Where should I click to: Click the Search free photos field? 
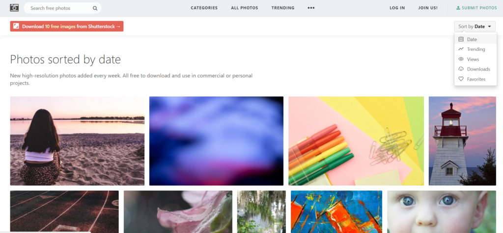coord(62,8)
